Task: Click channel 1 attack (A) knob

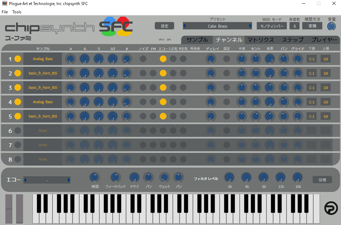Action: [71, 59]
